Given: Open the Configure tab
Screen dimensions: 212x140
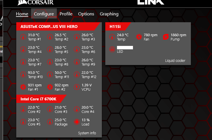Looking at the screenshot, I should click(x=44, y=14).
